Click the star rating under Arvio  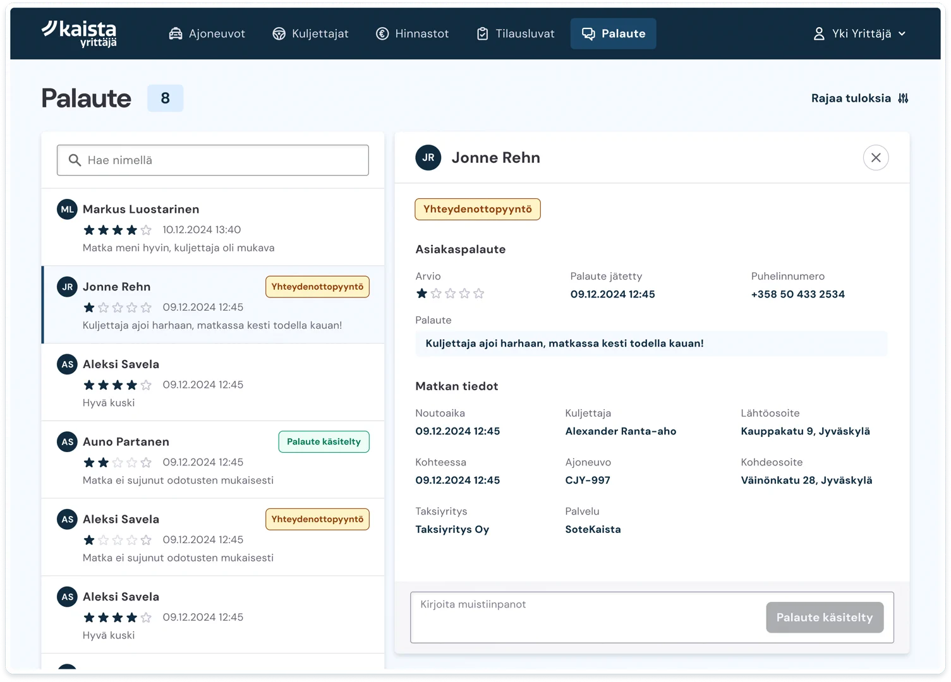(x=450, y=293)
